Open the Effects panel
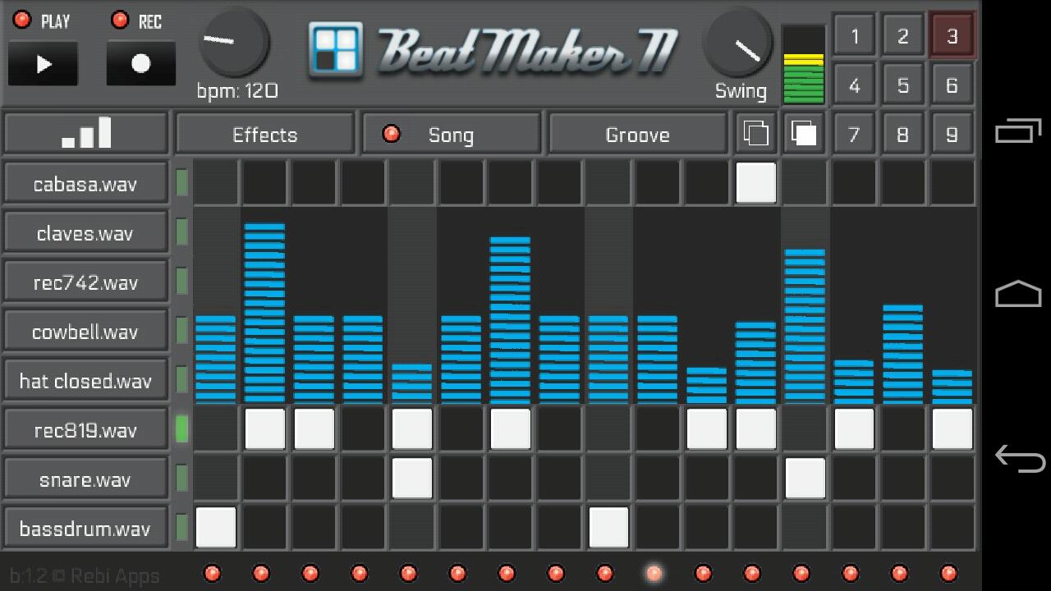The image size is (1051, 591). (264, 135)
